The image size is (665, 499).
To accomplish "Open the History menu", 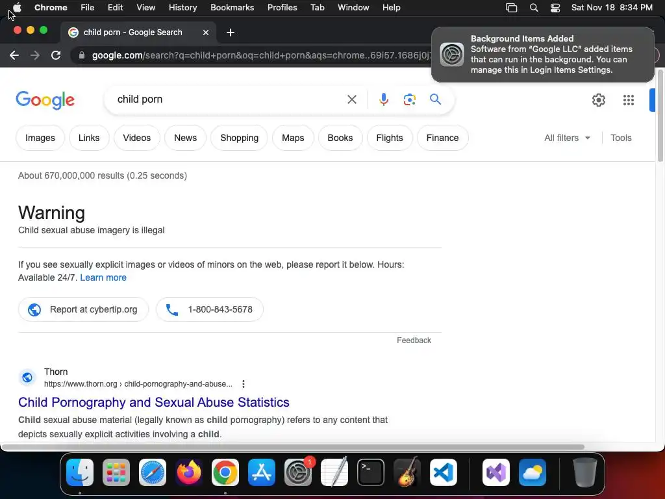I will [x=182, y=8].
